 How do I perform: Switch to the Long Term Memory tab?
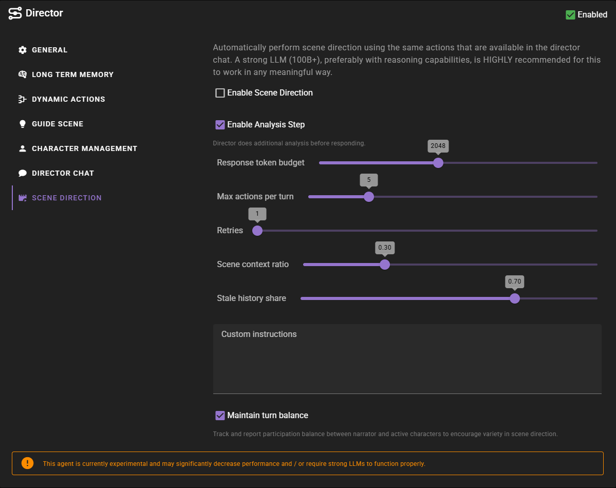pos(72,74)
